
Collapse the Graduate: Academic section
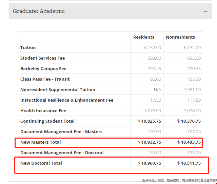pos(205,11)
